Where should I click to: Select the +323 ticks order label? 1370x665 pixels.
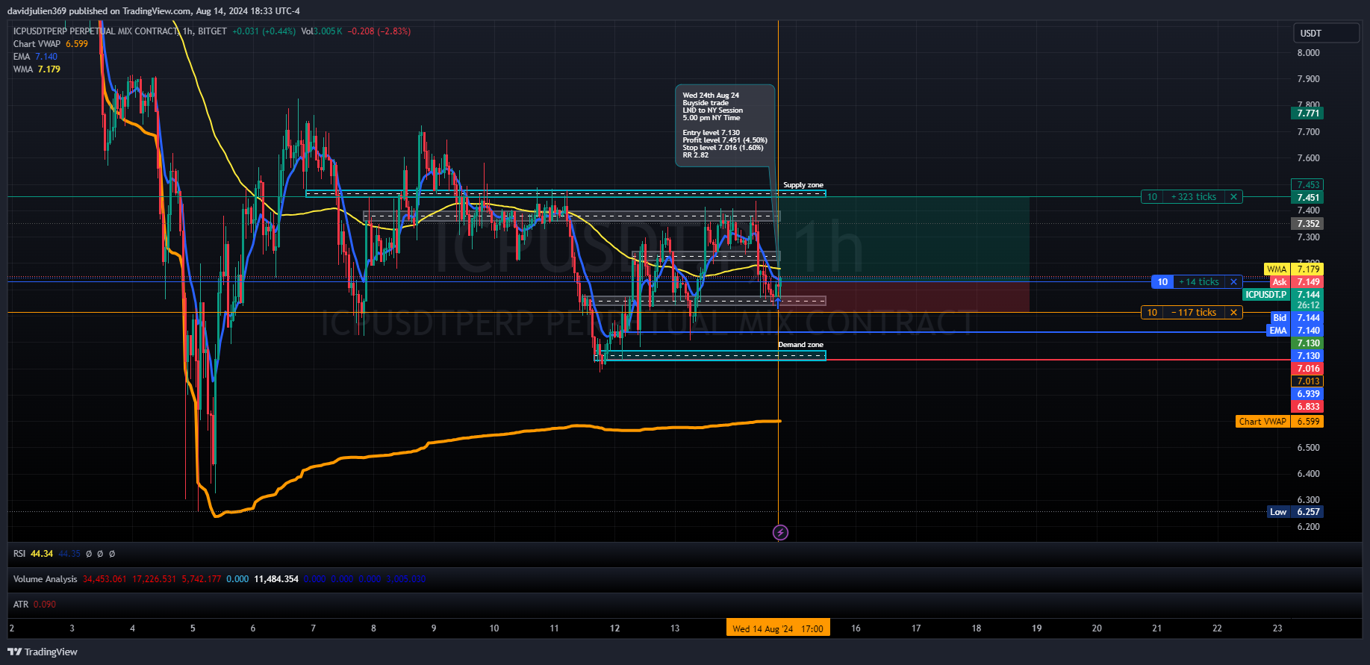pyautogui.click(x=1194, y=197)
